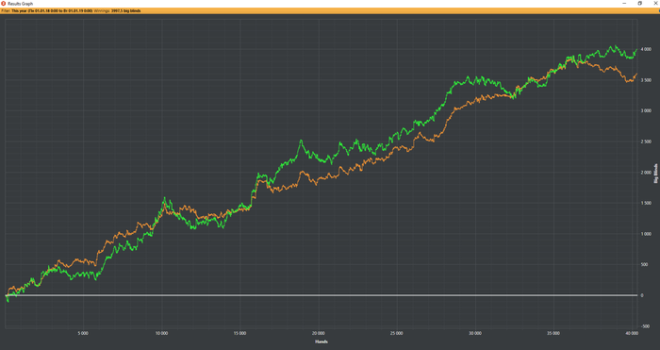Click the 2 000 big blinds axis label

tap(646, 173)
